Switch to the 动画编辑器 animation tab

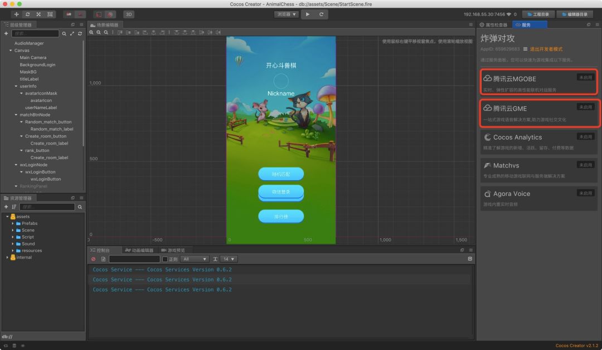coord(139,250)
